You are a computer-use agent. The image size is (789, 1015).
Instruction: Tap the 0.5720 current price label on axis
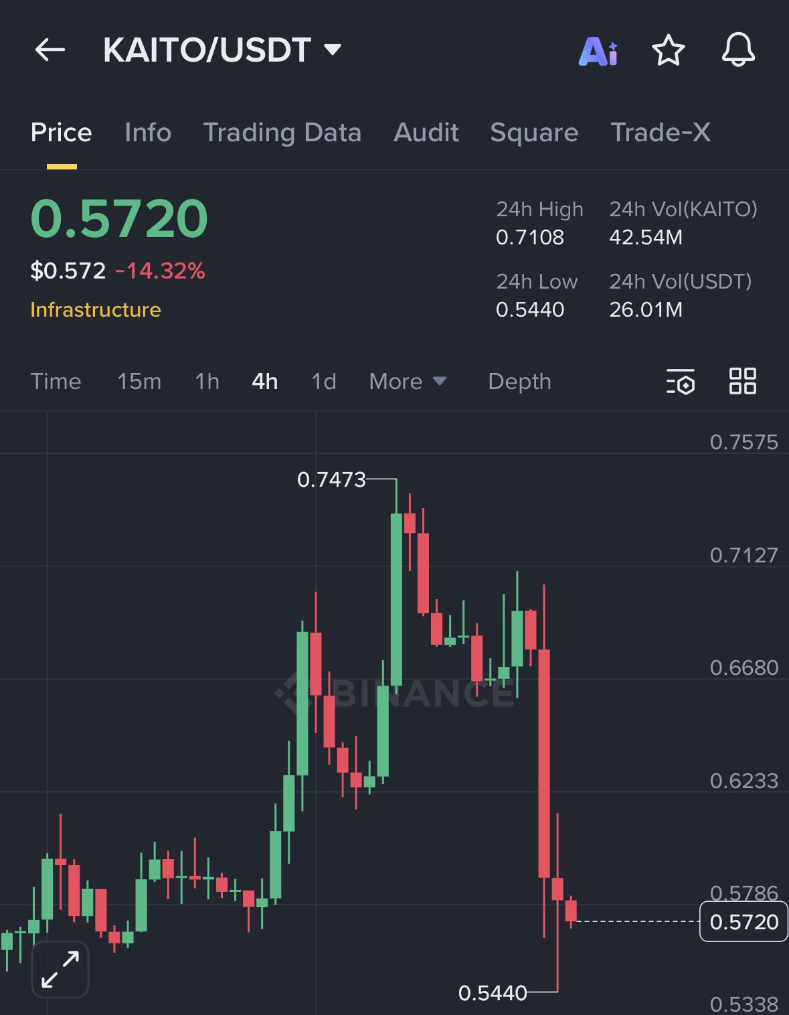(x=743, y=922)
